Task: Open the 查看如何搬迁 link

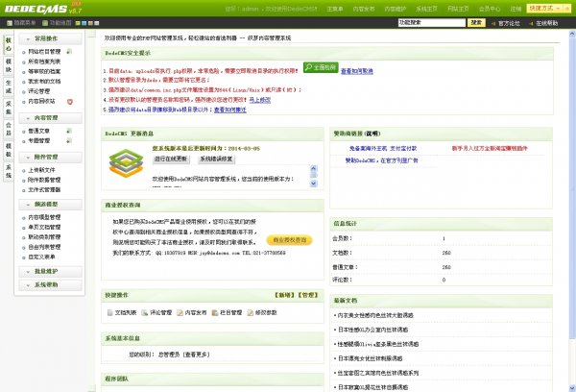Action: click(230, 110)
